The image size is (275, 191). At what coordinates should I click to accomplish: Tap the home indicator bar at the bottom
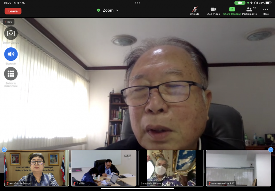(x=137, y=189)
